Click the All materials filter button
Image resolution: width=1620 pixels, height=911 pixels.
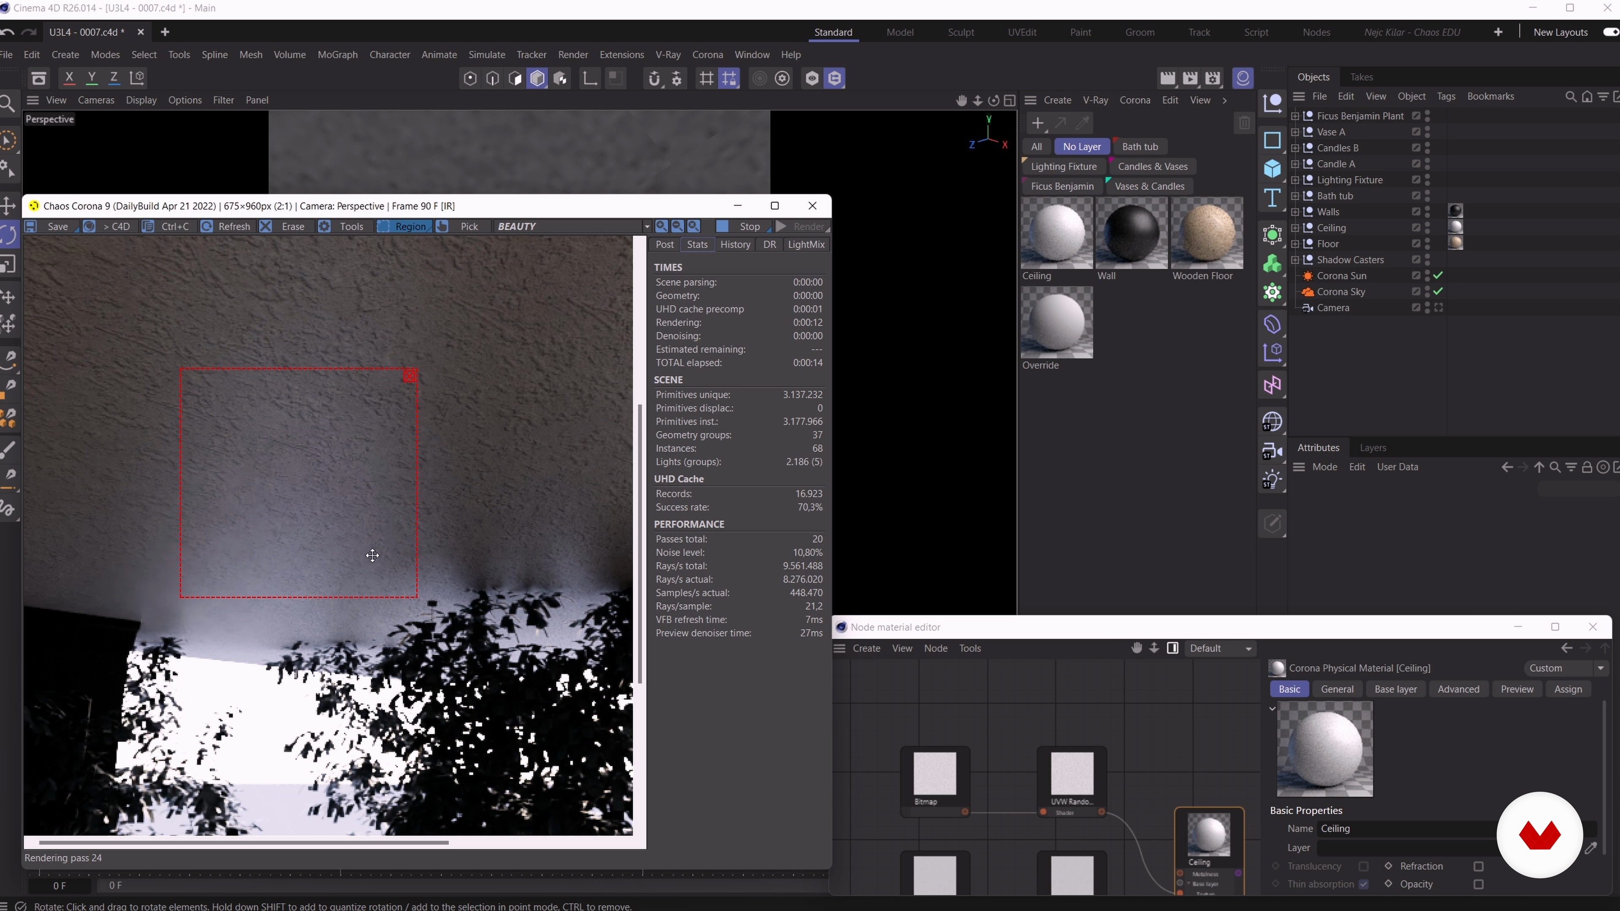[x=1037, y=147]
